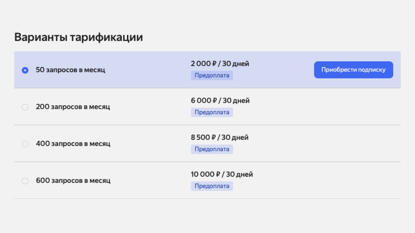
Task: Click the Приобрести подписку button
Action: click(x=353, y=70)
